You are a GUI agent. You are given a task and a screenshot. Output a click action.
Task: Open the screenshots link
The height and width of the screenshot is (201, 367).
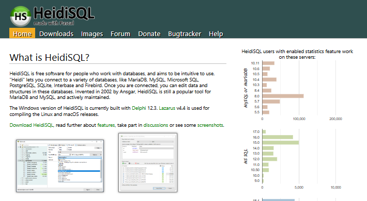(x=210, y=125)
